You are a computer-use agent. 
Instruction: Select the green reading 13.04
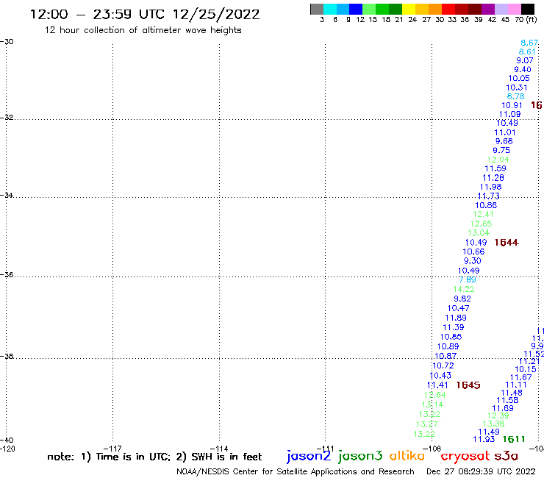pyautogui.click(x=479, y=233)
